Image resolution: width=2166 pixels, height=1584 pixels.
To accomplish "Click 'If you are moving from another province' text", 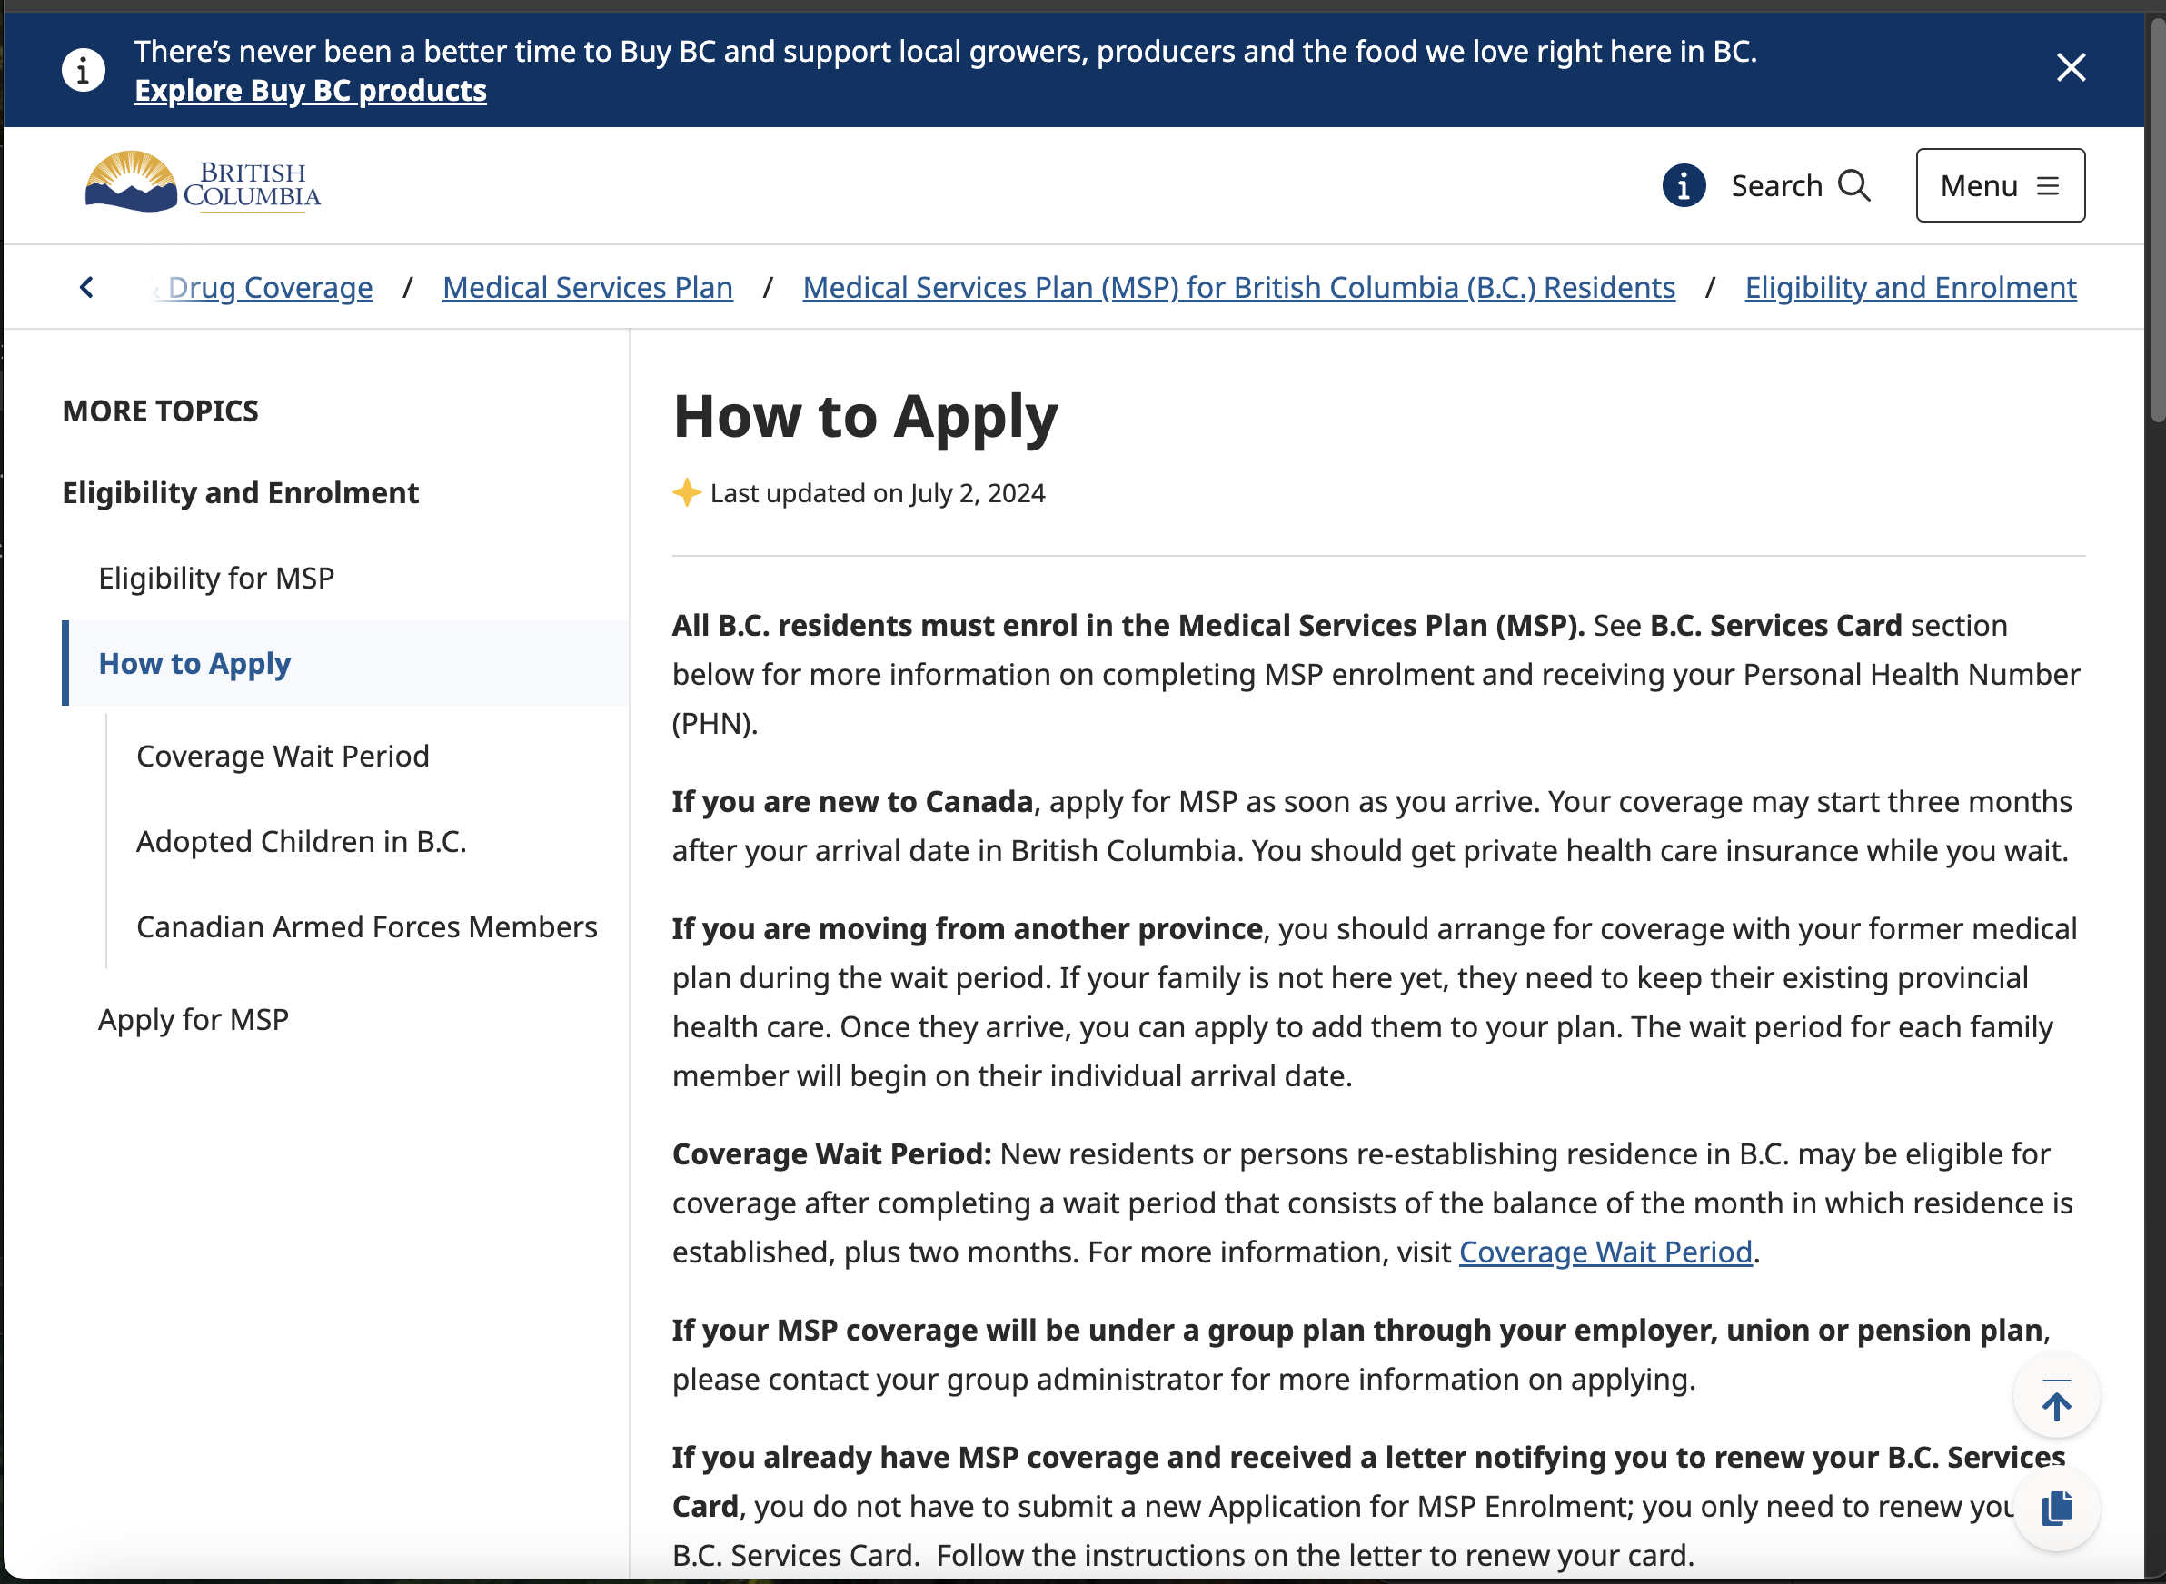I will tap(967, 929).
